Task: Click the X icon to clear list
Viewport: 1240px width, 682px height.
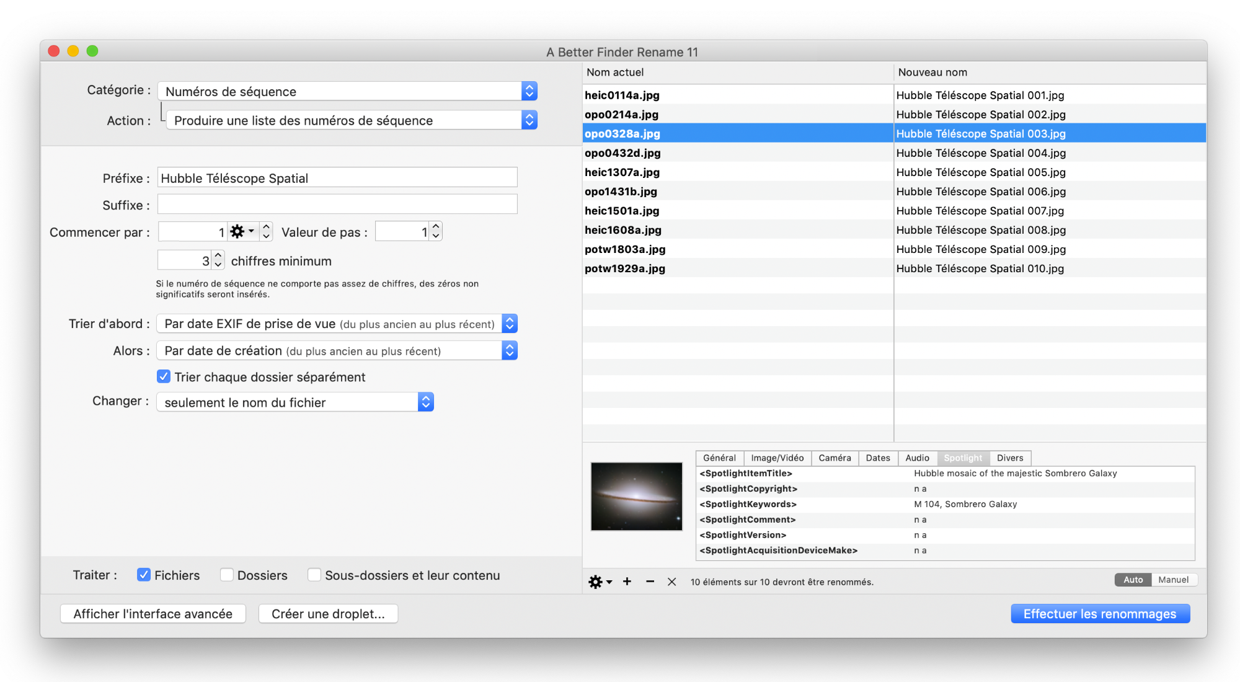Action: click(x=671, y=582)
